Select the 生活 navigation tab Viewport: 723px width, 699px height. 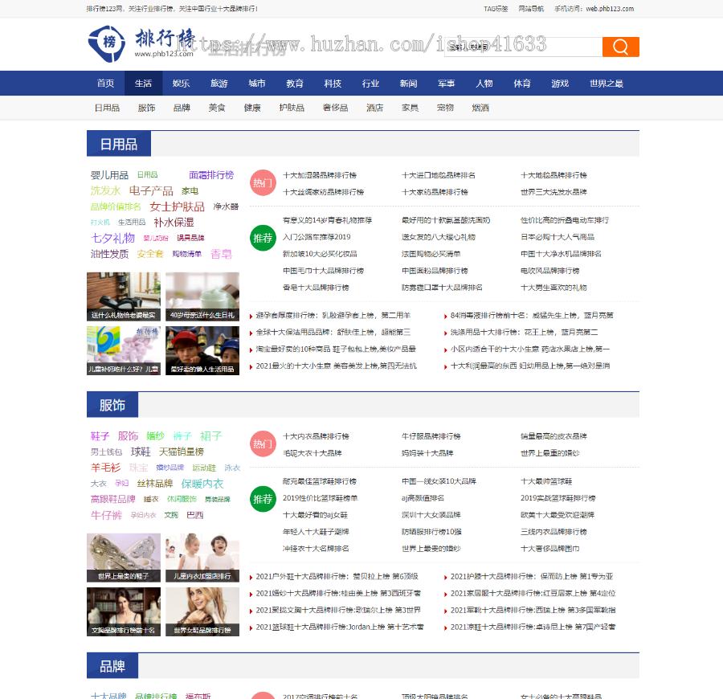(x=144, y=84)
